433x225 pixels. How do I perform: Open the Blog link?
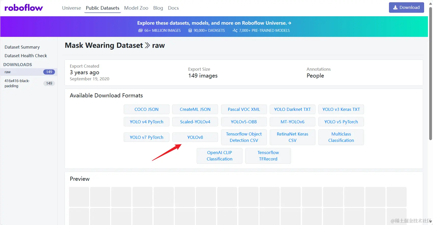158,8
